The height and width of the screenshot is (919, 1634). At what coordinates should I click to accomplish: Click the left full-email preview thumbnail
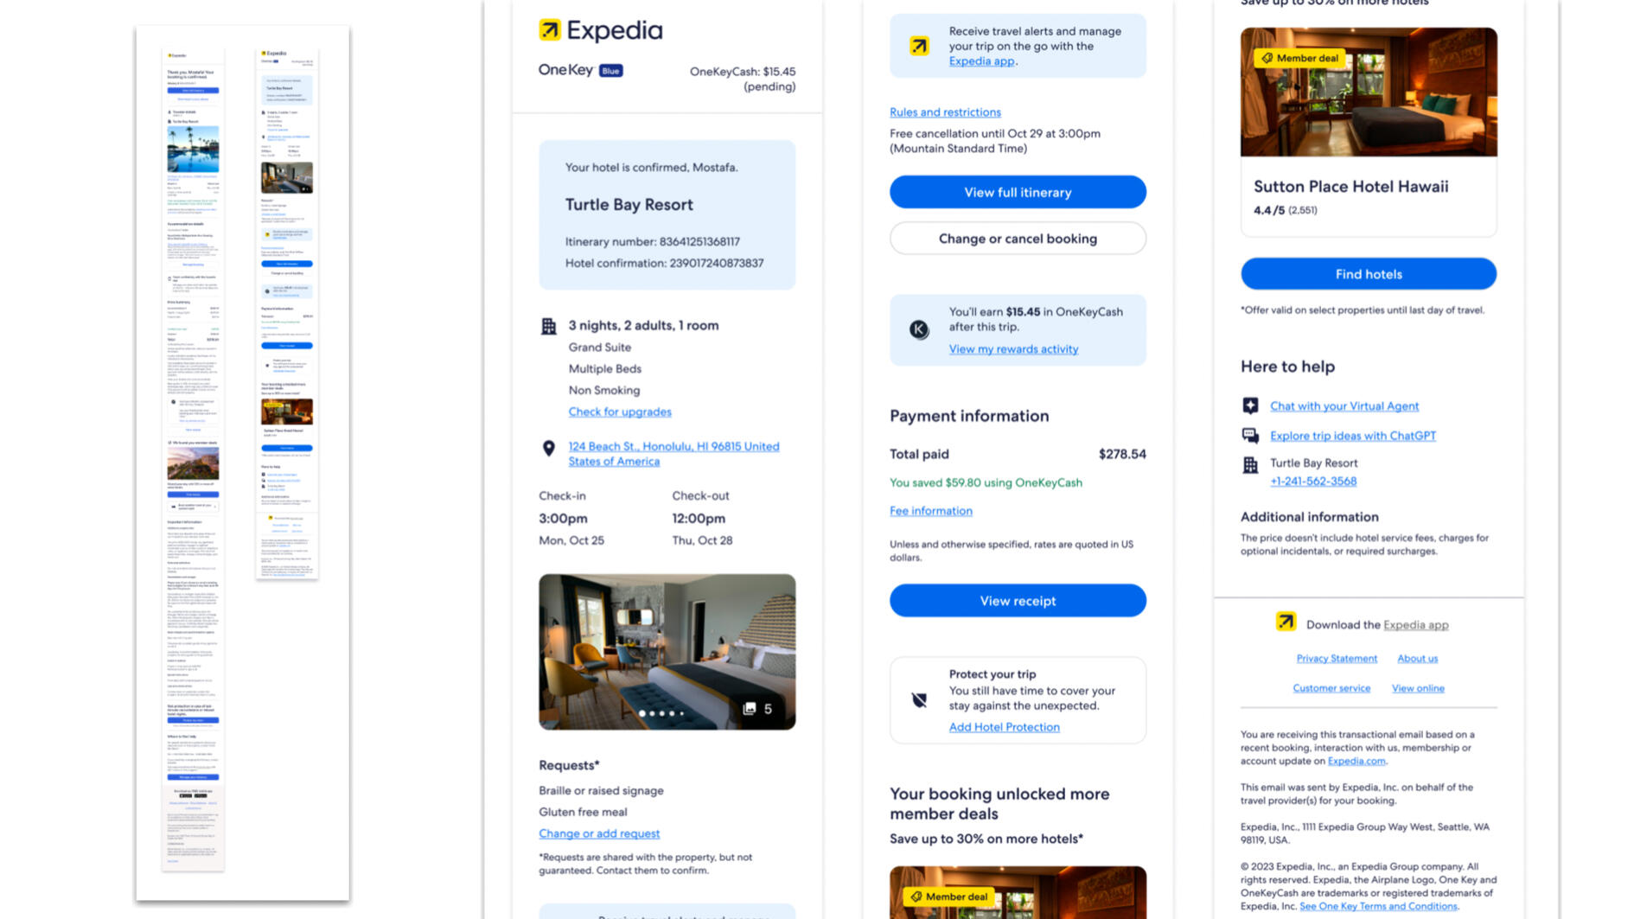click(x=193, y=458)
